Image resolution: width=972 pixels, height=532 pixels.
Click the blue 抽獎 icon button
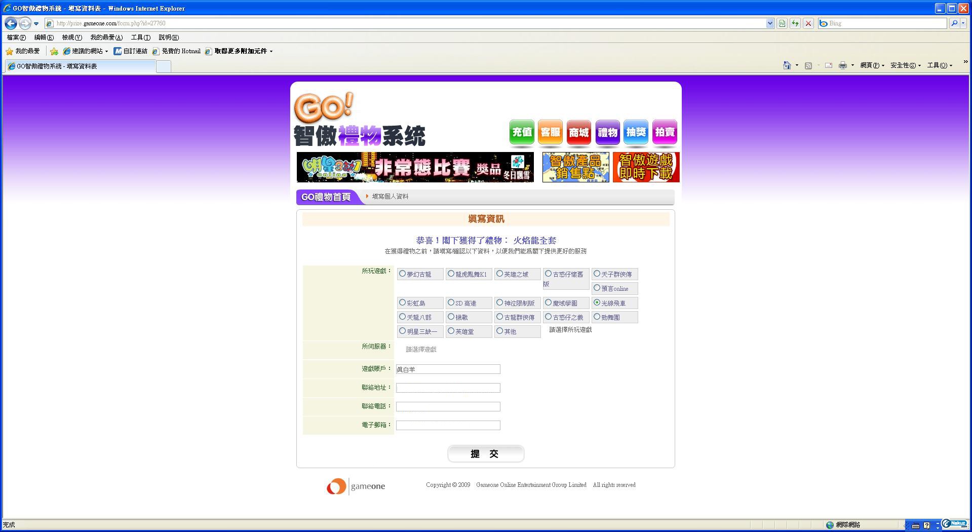click(x=636, y=133)
